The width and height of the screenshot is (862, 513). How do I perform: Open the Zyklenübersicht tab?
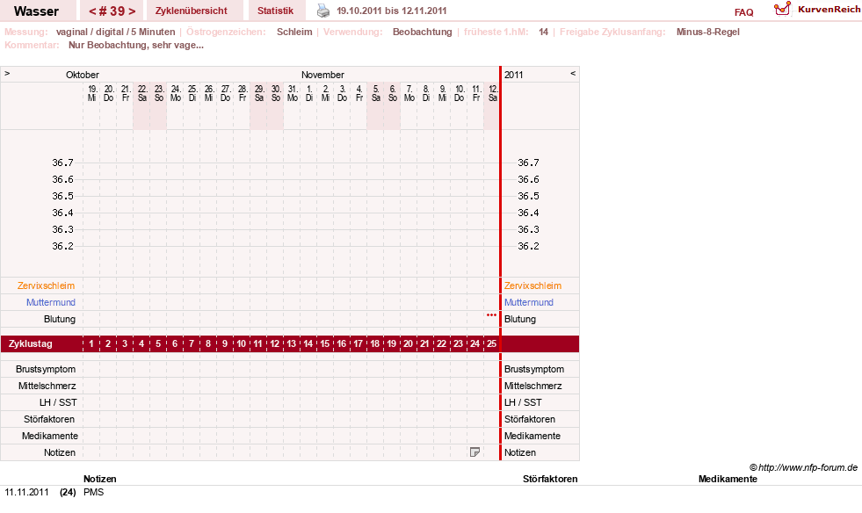[x=192, y=11]
